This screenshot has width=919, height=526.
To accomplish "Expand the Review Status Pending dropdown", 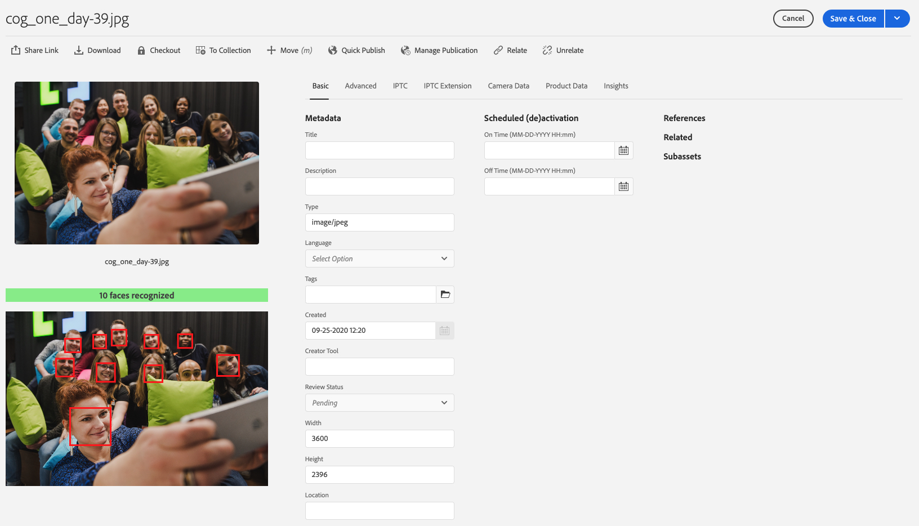I will (380, 403).
